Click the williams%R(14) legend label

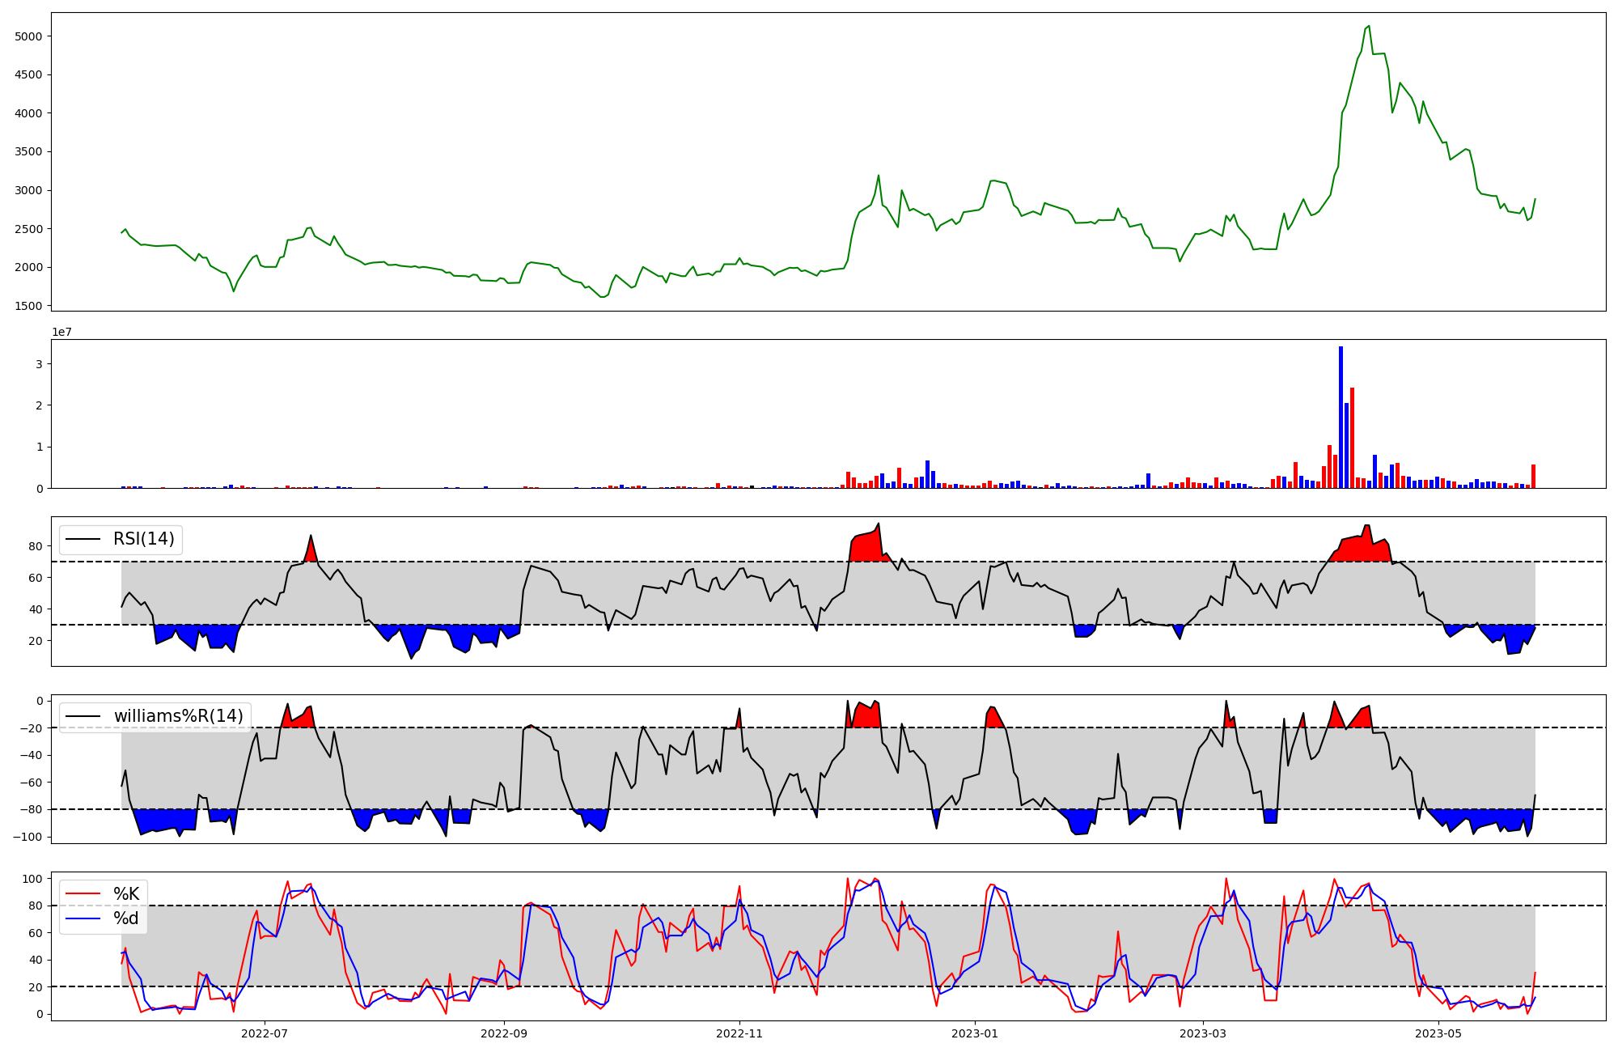pyautogui.click(x=178, y=716)
